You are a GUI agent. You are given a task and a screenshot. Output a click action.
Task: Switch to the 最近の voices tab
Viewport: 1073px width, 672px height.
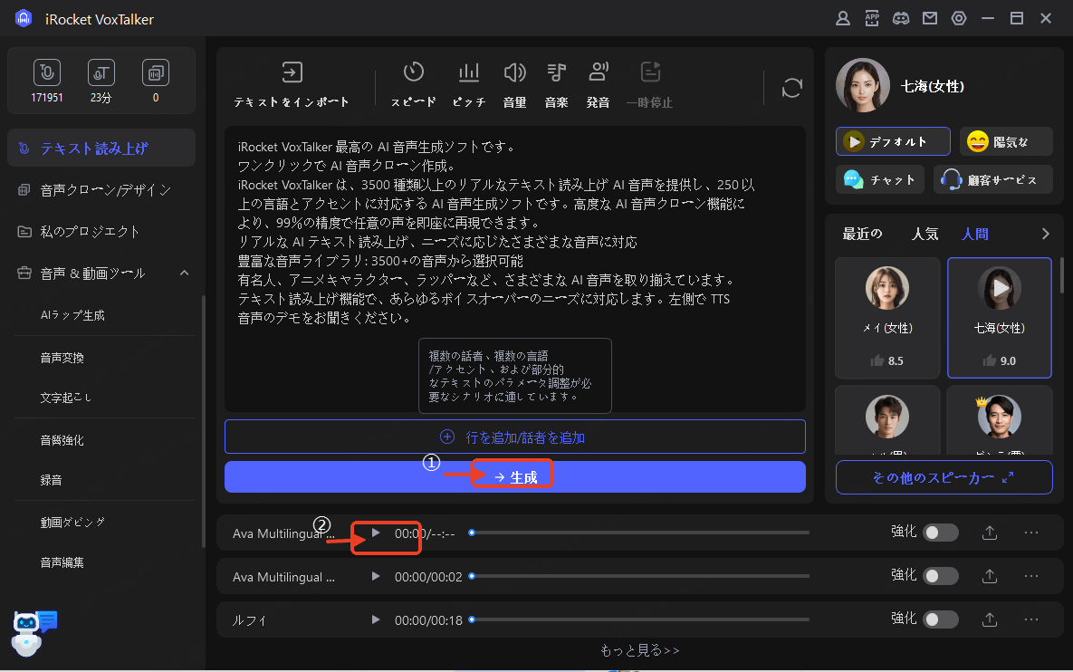point(862,234)
